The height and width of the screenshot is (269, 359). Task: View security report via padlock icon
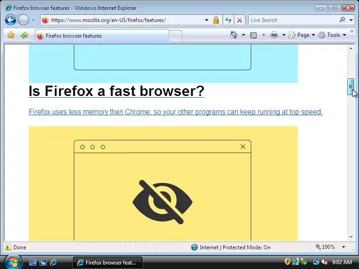coord(216,20)
